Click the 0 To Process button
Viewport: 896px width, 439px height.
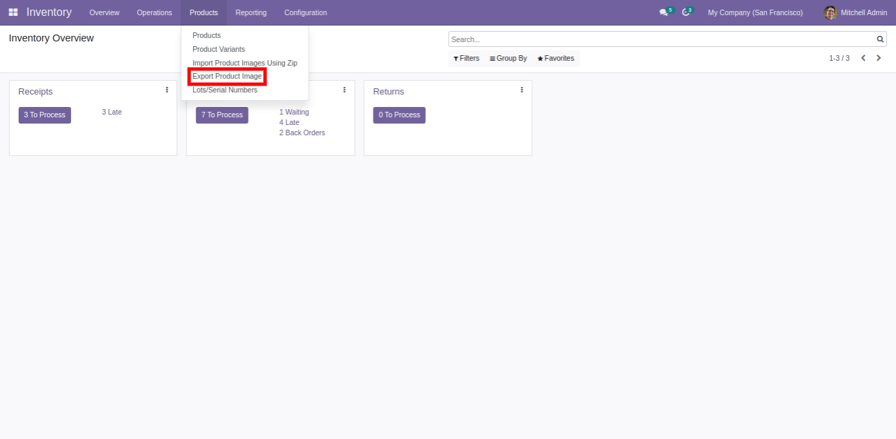[x=399, y=115]
